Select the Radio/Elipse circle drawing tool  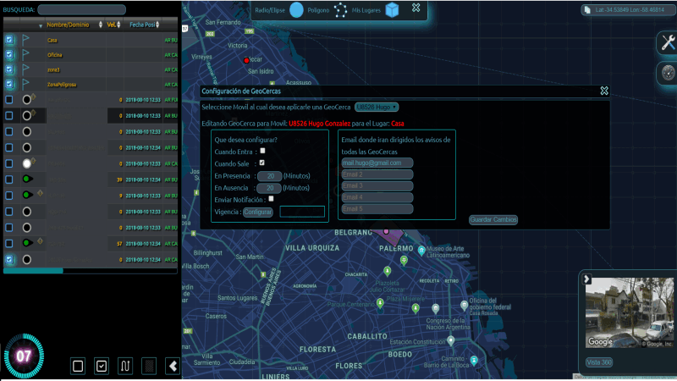click(296, 10)
